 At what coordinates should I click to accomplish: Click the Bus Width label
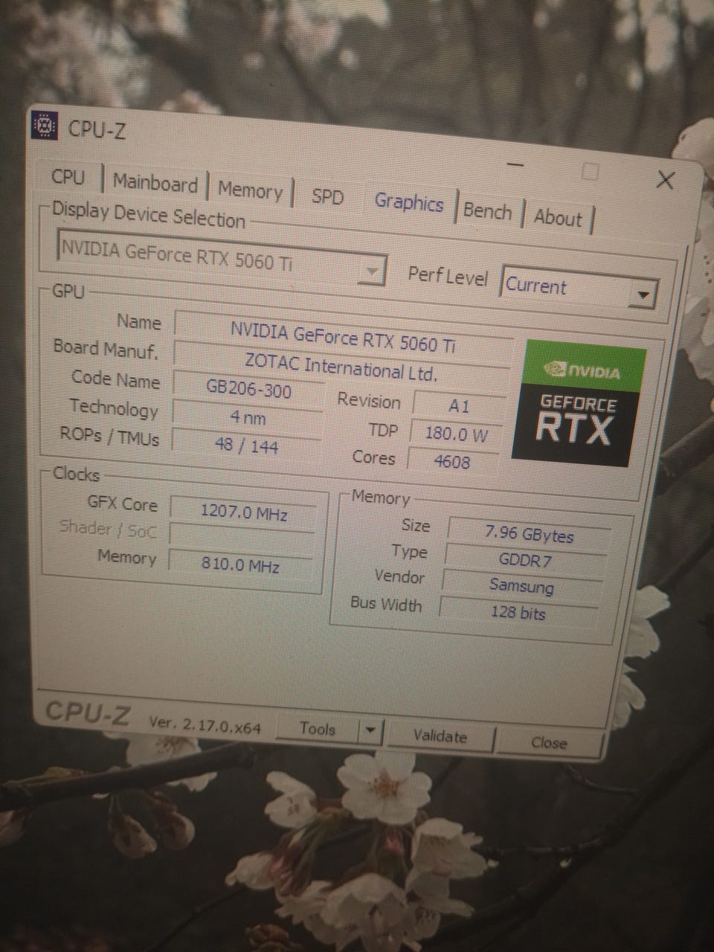[385, 603]
